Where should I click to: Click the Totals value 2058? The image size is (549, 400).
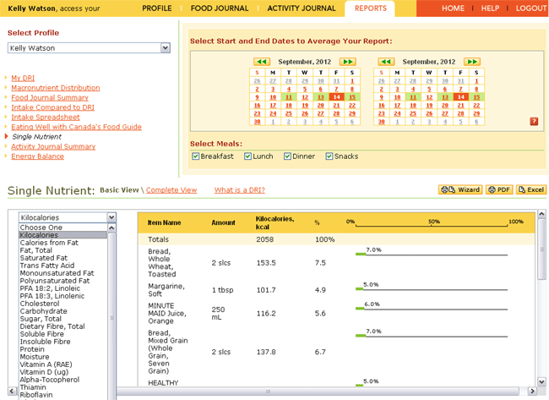[265, 239]
